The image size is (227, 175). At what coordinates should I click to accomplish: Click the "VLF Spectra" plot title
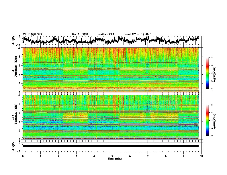[x=32, y=34]
